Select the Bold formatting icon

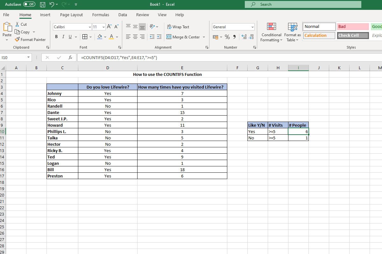tap(56, 37)
